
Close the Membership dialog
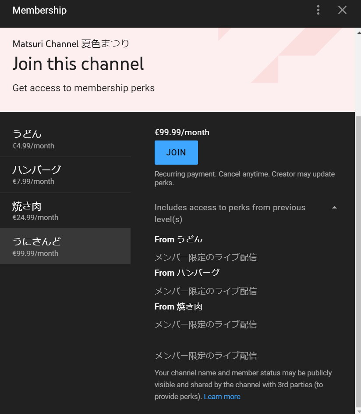[x=342, y=10]
